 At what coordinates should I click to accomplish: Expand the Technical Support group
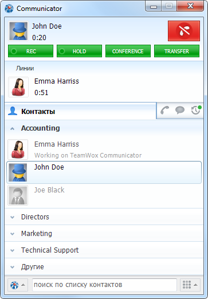104,250
